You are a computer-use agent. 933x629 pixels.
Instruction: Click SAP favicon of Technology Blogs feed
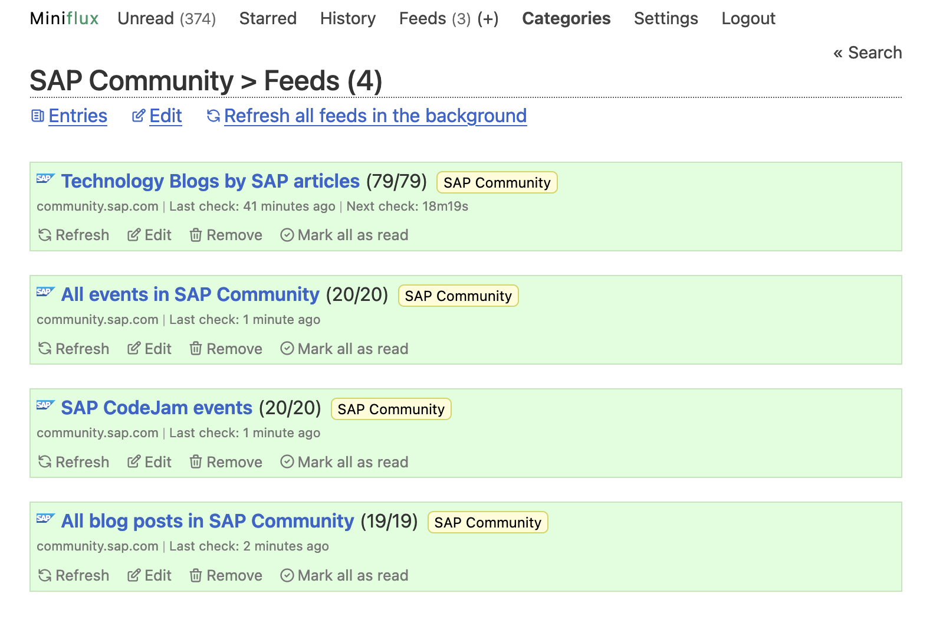click(45, 178)
